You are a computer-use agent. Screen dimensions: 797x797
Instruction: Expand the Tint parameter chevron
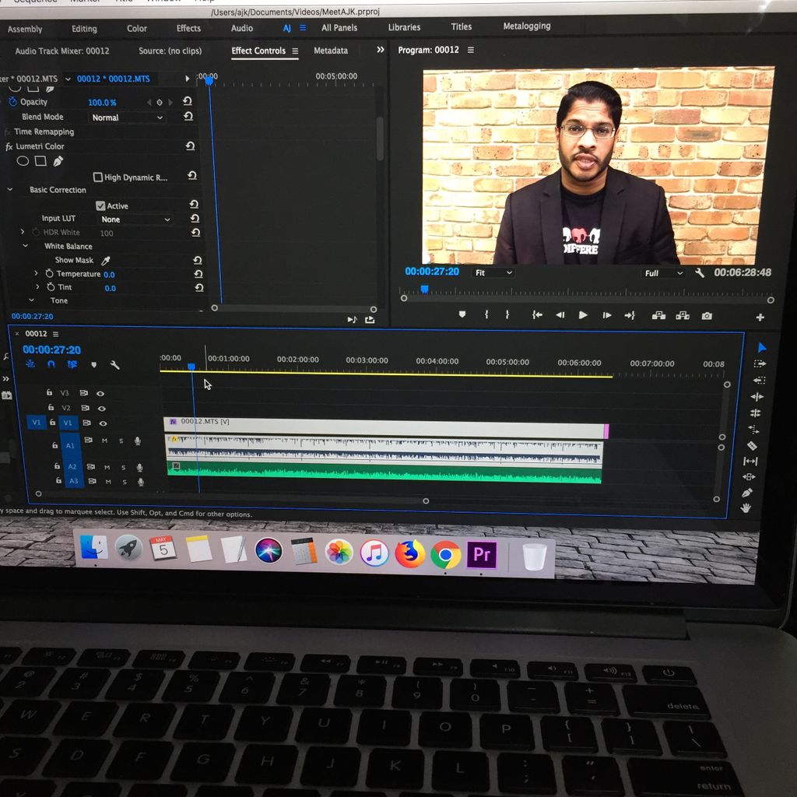(37, 286)
